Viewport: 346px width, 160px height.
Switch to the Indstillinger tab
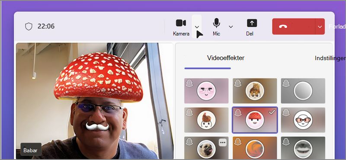pos(330,58)
